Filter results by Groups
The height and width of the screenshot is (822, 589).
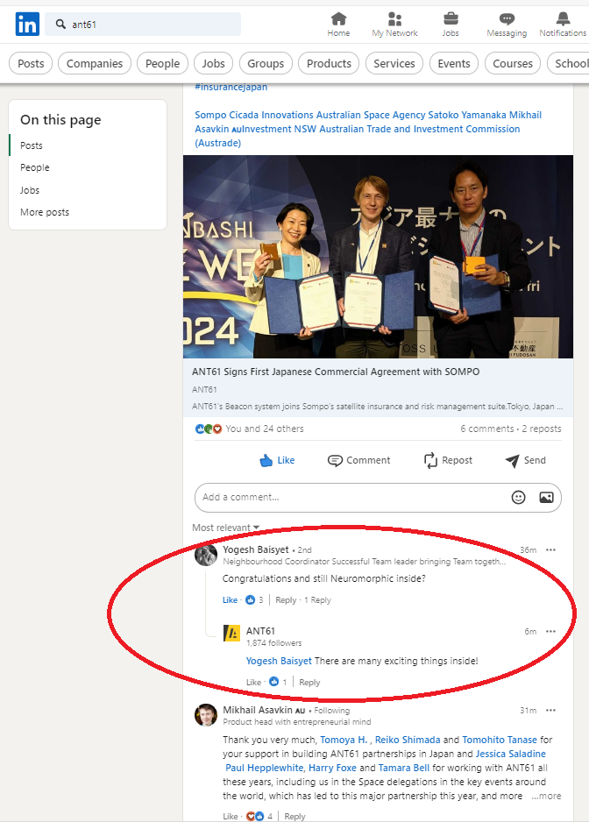266,63
